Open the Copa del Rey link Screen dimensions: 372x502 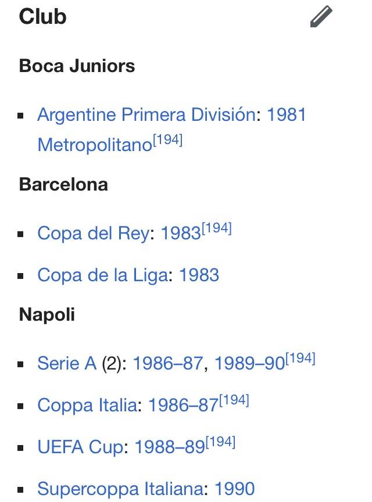pos(92,233)
